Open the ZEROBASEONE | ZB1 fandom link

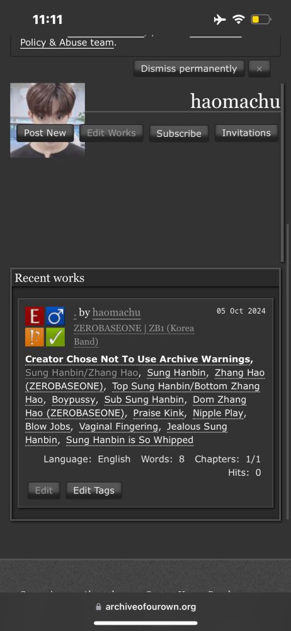(x=134, y=335)
